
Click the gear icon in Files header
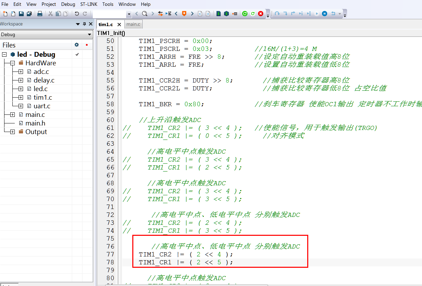77,45
